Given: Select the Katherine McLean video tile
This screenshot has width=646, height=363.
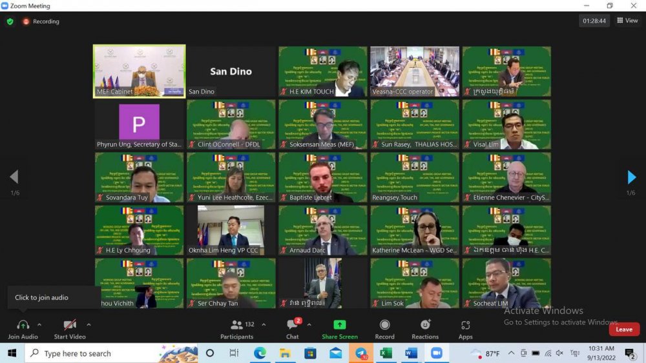Looking at the screenshot, I should click(415, 230).
